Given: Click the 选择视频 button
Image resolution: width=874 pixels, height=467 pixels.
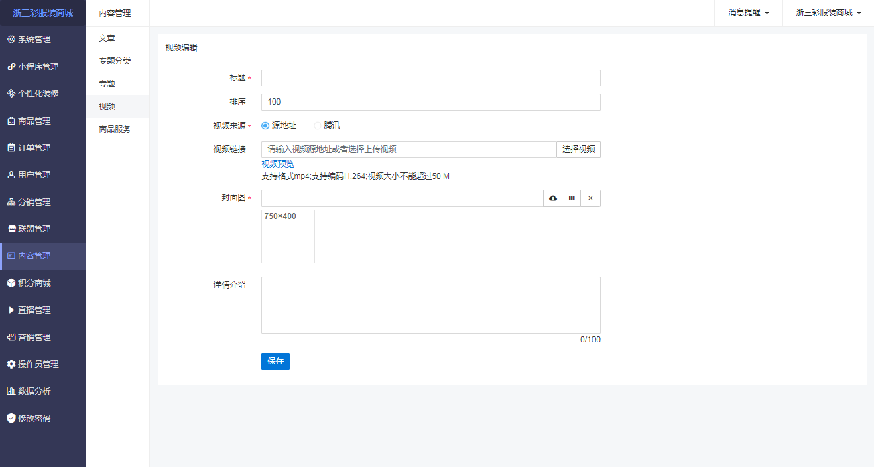Looking at the screenshot, I should [x=578, y=149].
